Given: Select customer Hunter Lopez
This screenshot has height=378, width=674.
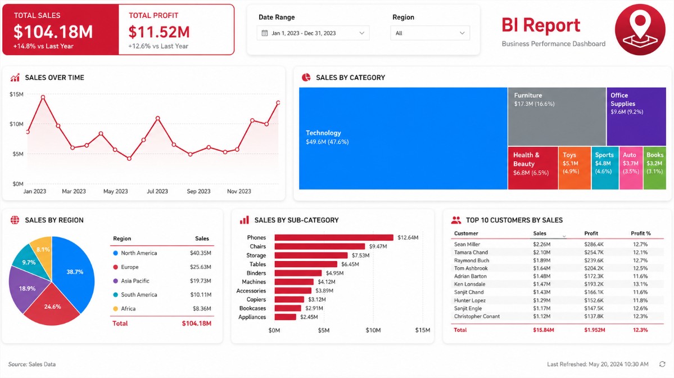Looking at the screenshot, I should point(557,300).
